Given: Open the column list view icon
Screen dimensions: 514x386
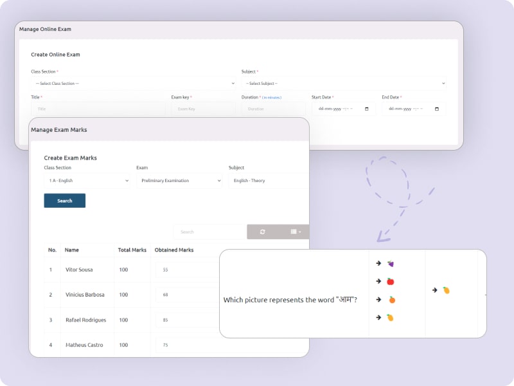Looking at the screenshot, I should [x=295, y=232].
